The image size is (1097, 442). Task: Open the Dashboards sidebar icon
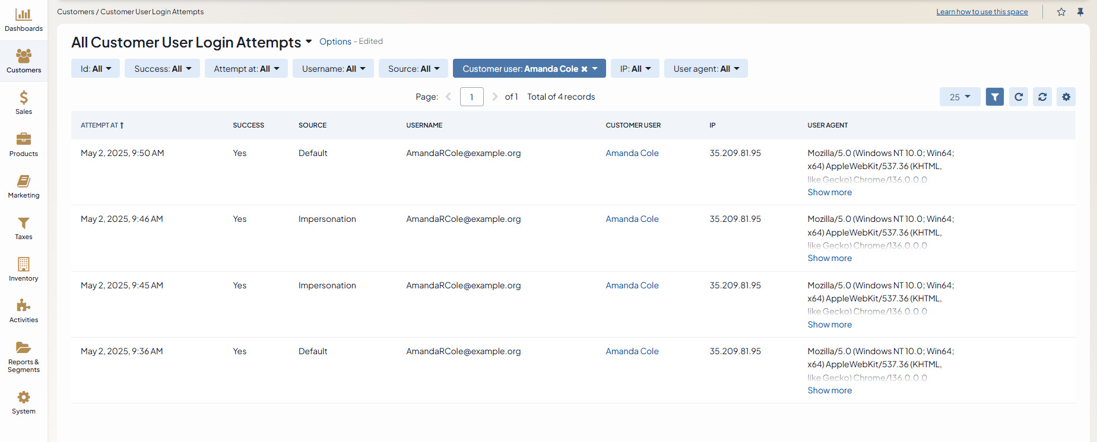[24, 20]
